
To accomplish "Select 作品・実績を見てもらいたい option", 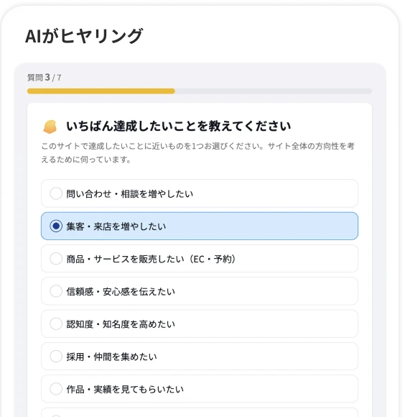I will 200,389.
